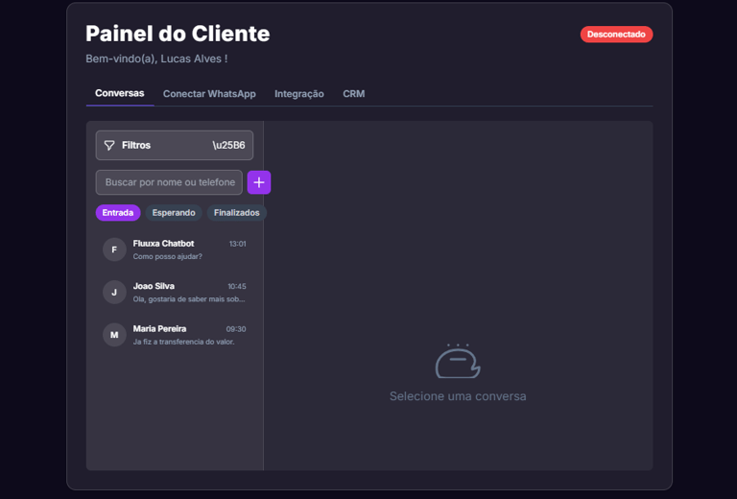
Task: Click the message preview 'Como posso ajudar?'
Action: click(x=167, y=256)
